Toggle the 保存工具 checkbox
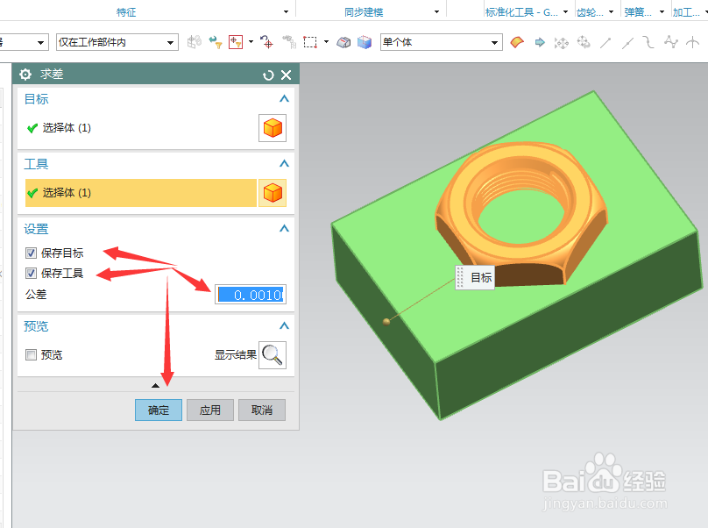 tap(31, 273)
